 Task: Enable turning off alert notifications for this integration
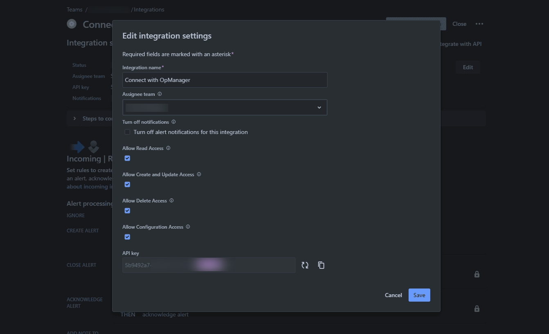pos(127,132)
